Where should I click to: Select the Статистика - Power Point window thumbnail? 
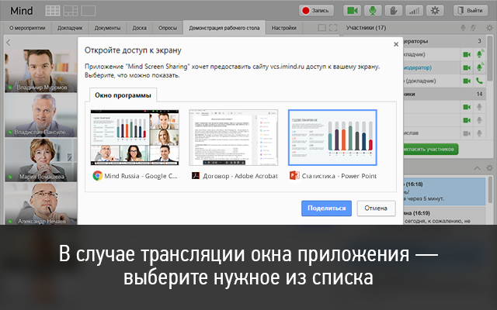pos(332,138)
